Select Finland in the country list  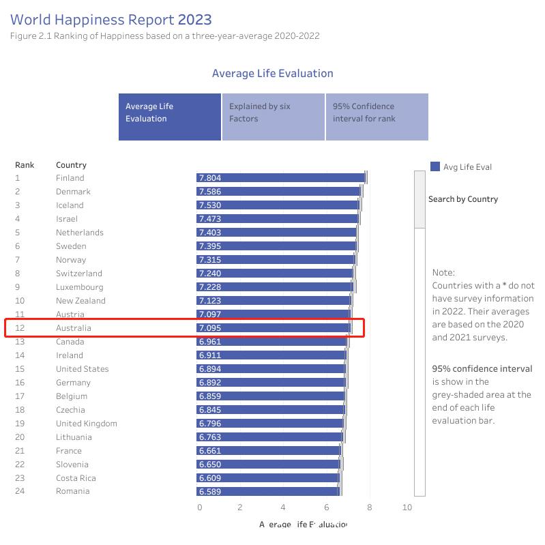(x=70, y=178)
